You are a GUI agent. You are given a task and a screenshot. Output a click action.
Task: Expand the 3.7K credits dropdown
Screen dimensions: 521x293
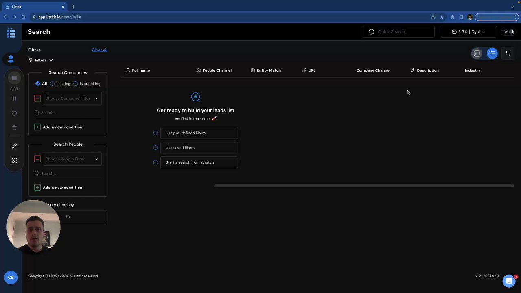click(x=468, y=32)
